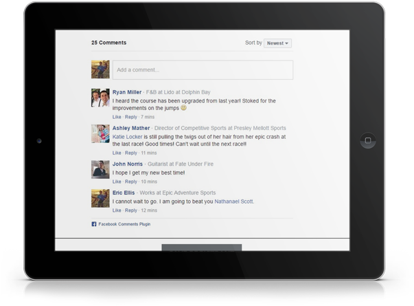
Task: Click Ryan Miller's profile picture
Action: pyautogui.click(x=100, y=98)
